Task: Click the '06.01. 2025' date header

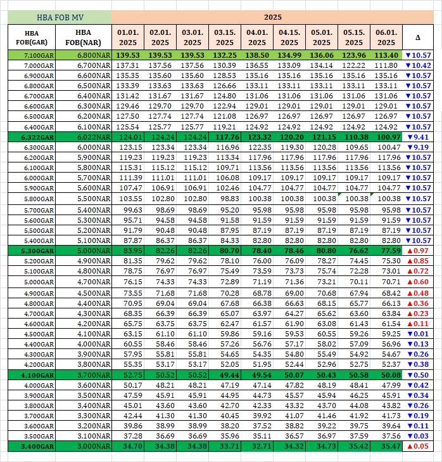Action: click(386, 37)
